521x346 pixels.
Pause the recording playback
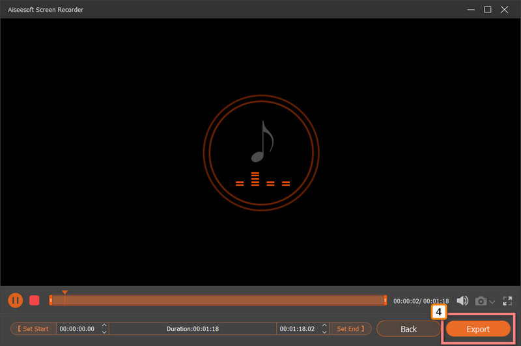click(x=15, y=300)
